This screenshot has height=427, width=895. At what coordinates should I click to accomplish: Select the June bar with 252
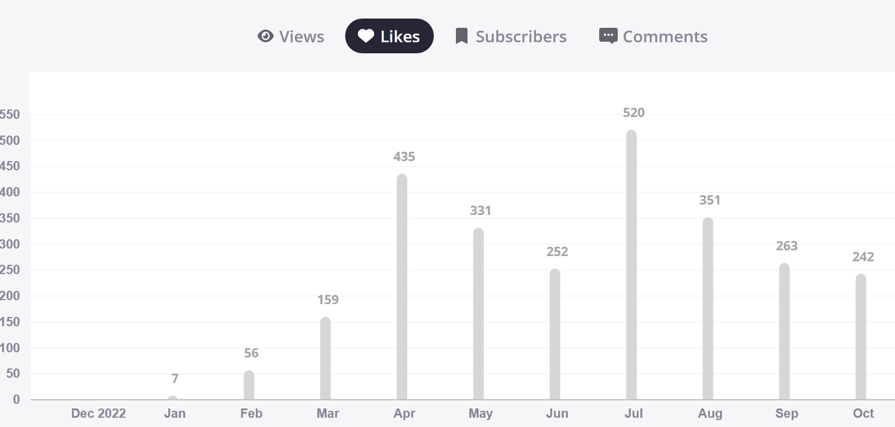pyautogui.click(x=555, y=334)
